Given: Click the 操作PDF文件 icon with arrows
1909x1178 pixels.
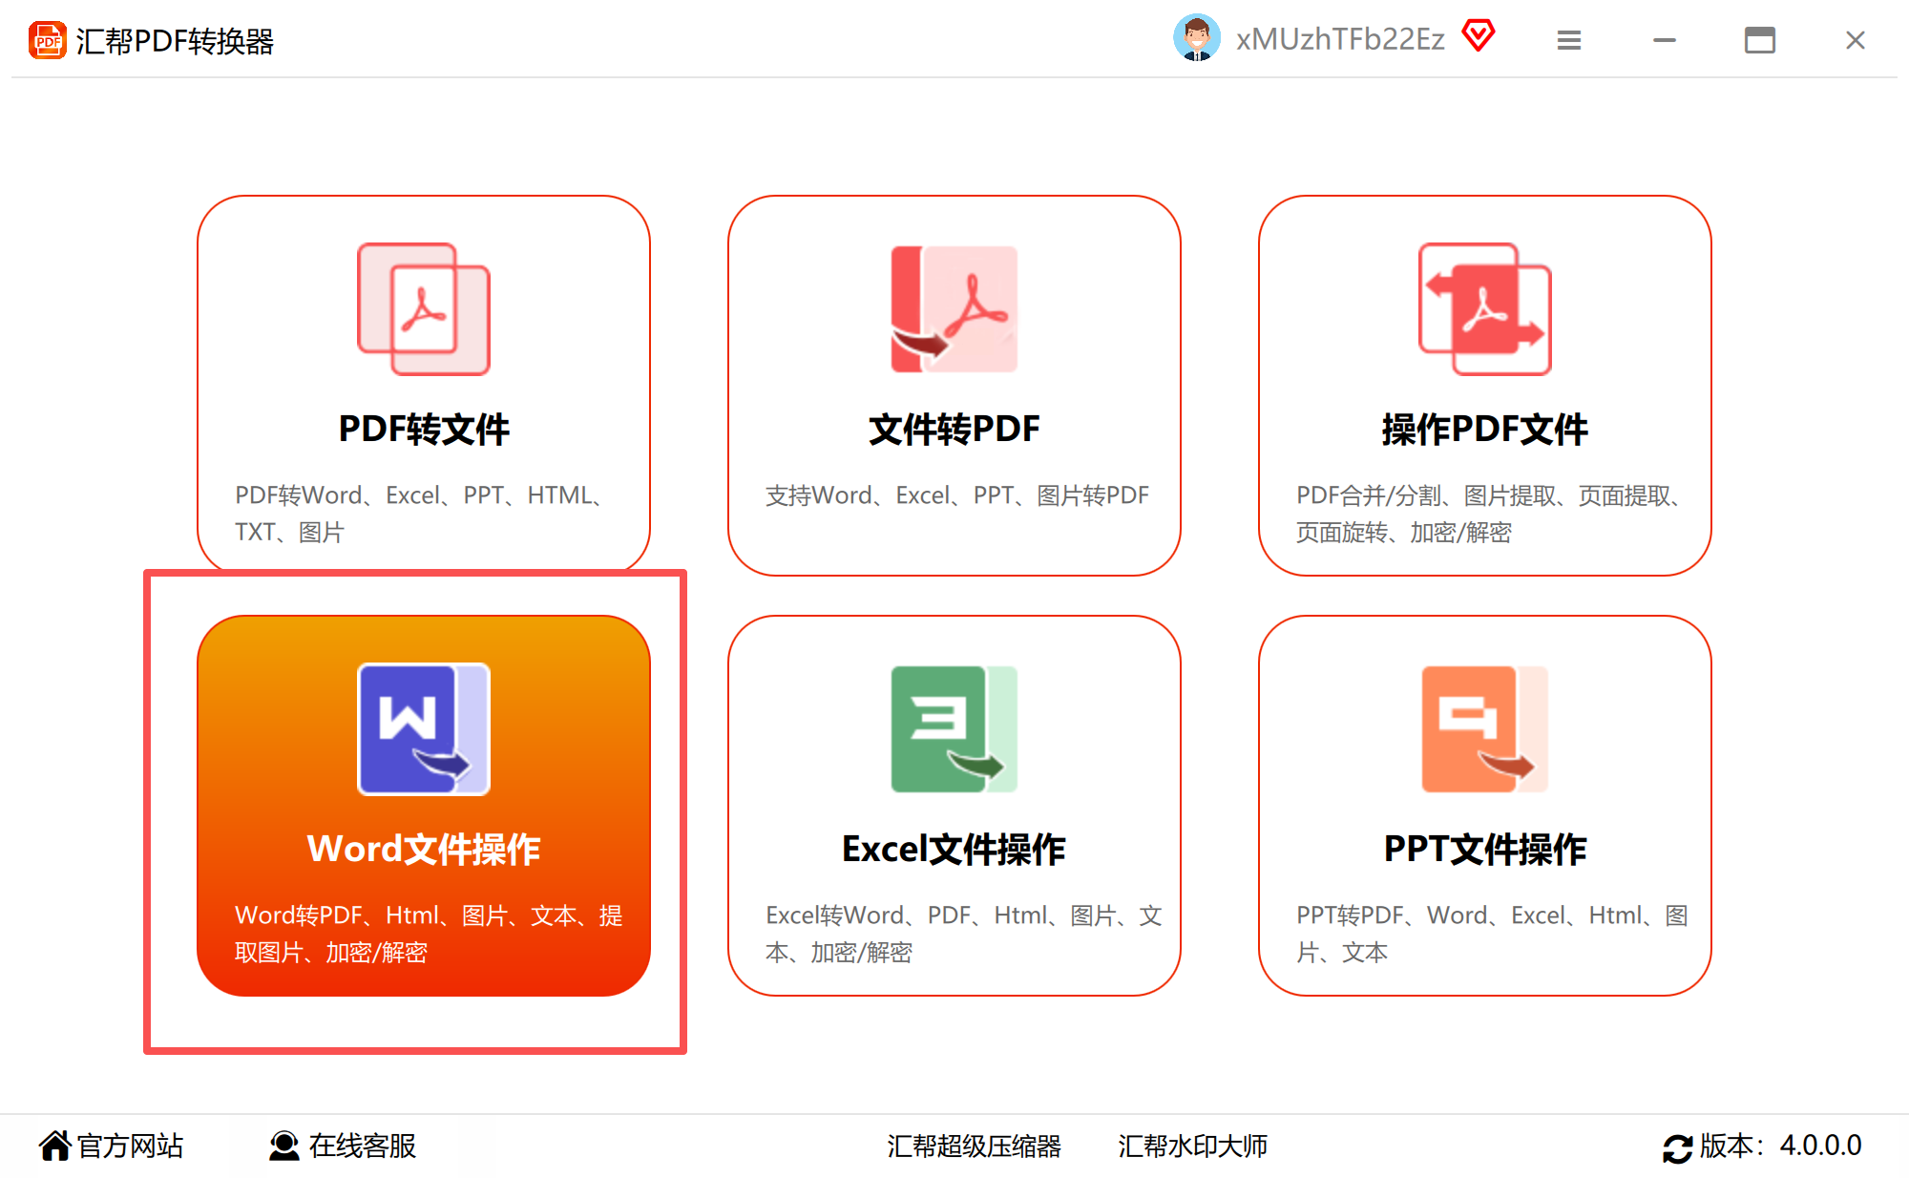Looking at the screenshot, I should coord(1484,308).
